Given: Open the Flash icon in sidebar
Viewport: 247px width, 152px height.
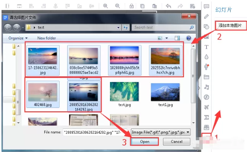Looking at the screenshot, I should (207, 97).
